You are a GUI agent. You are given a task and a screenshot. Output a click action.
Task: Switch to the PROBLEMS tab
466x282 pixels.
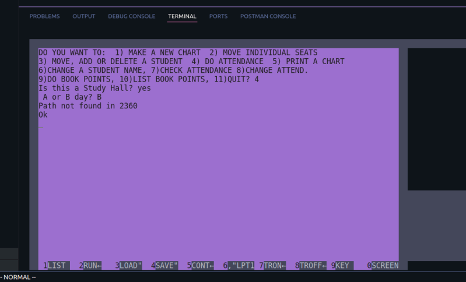click(x=44, y=16)
